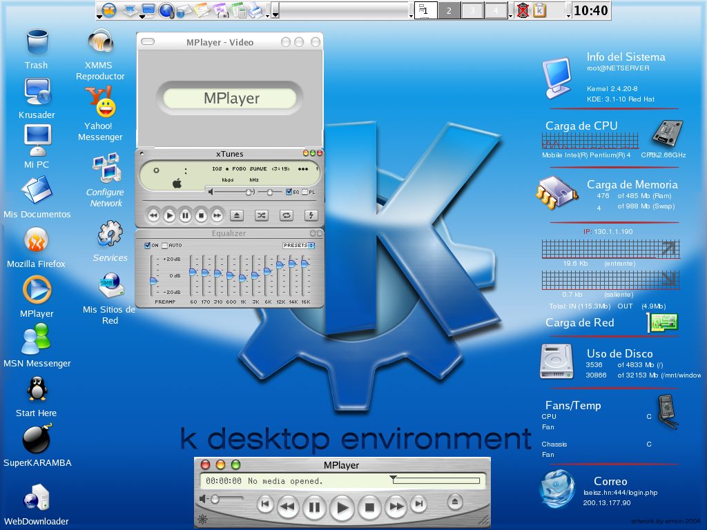Click the MPlayer controller volume slider
Viewport: 707px width, 530px height.
[226, 499]
